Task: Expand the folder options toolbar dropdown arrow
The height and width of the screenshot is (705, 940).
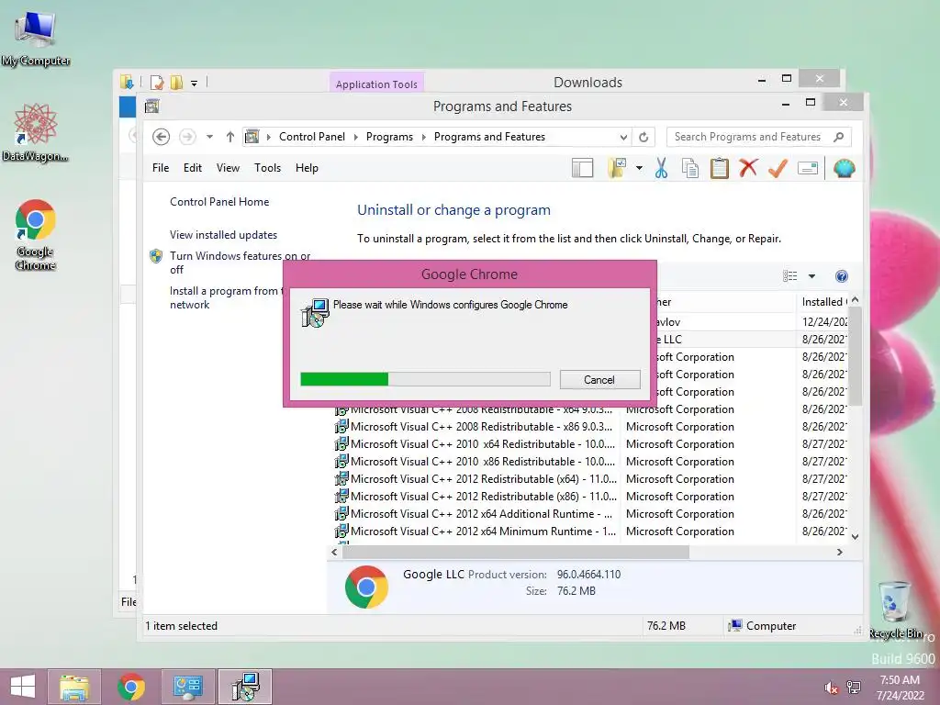Action: (x=639, y=169)
